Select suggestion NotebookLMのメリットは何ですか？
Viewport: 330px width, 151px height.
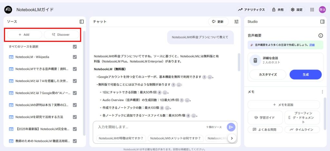click(x=175, y=138)
